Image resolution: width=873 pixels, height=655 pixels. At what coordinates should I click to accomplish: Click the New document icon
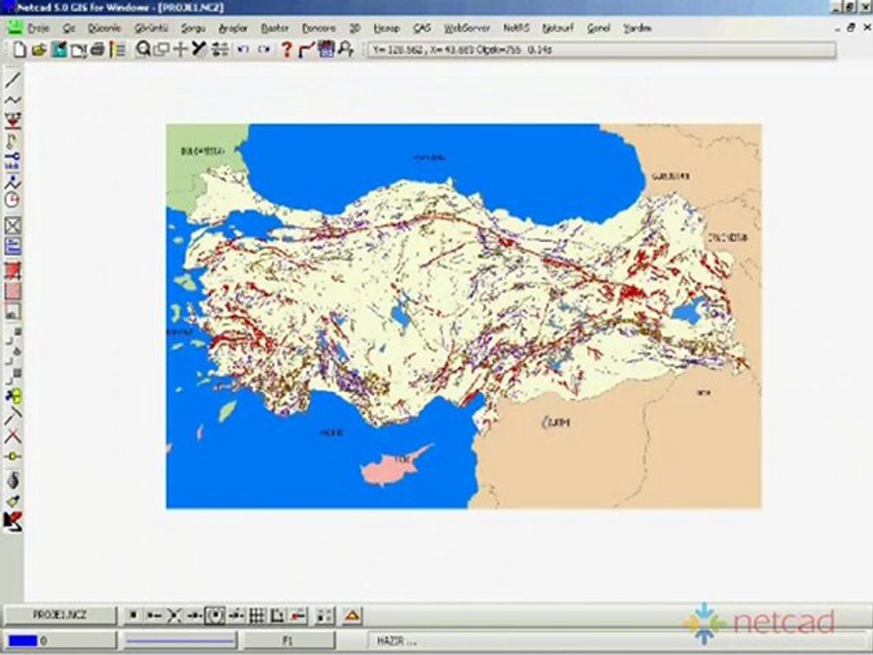coord(19,49)
